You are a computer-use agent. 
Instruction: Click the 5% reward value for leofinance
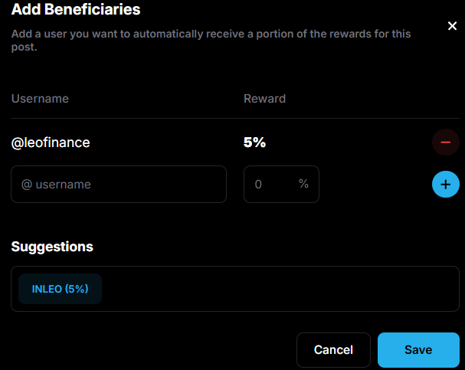click(254, 142)
